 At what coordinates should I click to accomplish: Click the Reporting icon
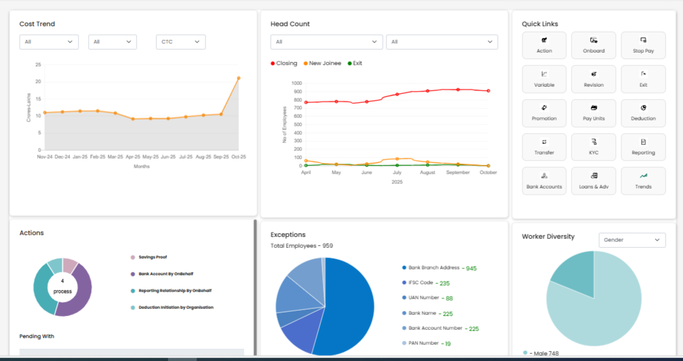click(643, 147)
